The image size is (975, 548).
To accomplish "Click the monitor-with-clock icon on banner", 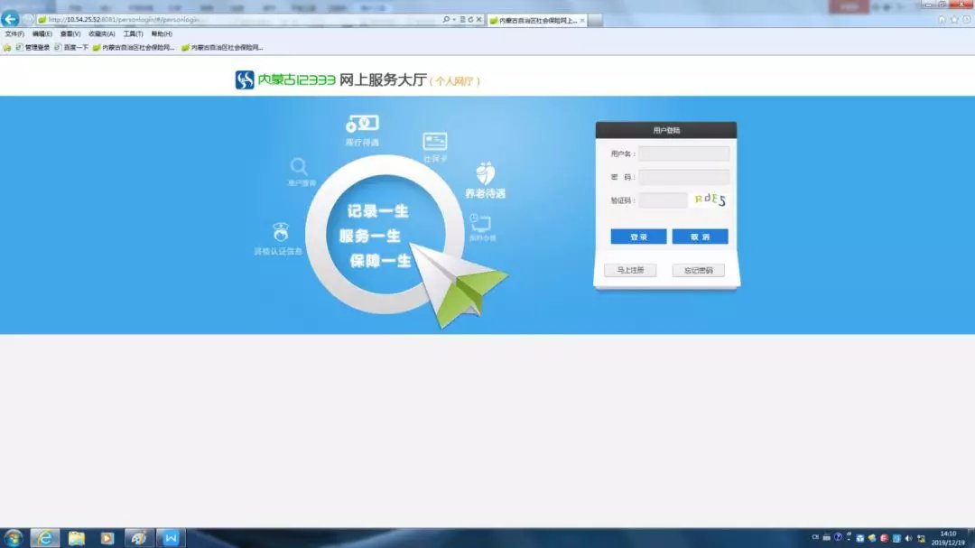I will pos(480,223).
